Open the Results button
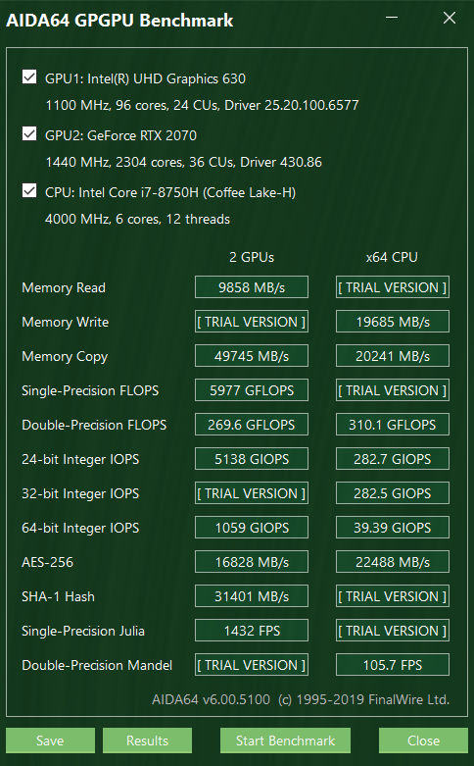 pyautogui.click(x=147, y=740)
